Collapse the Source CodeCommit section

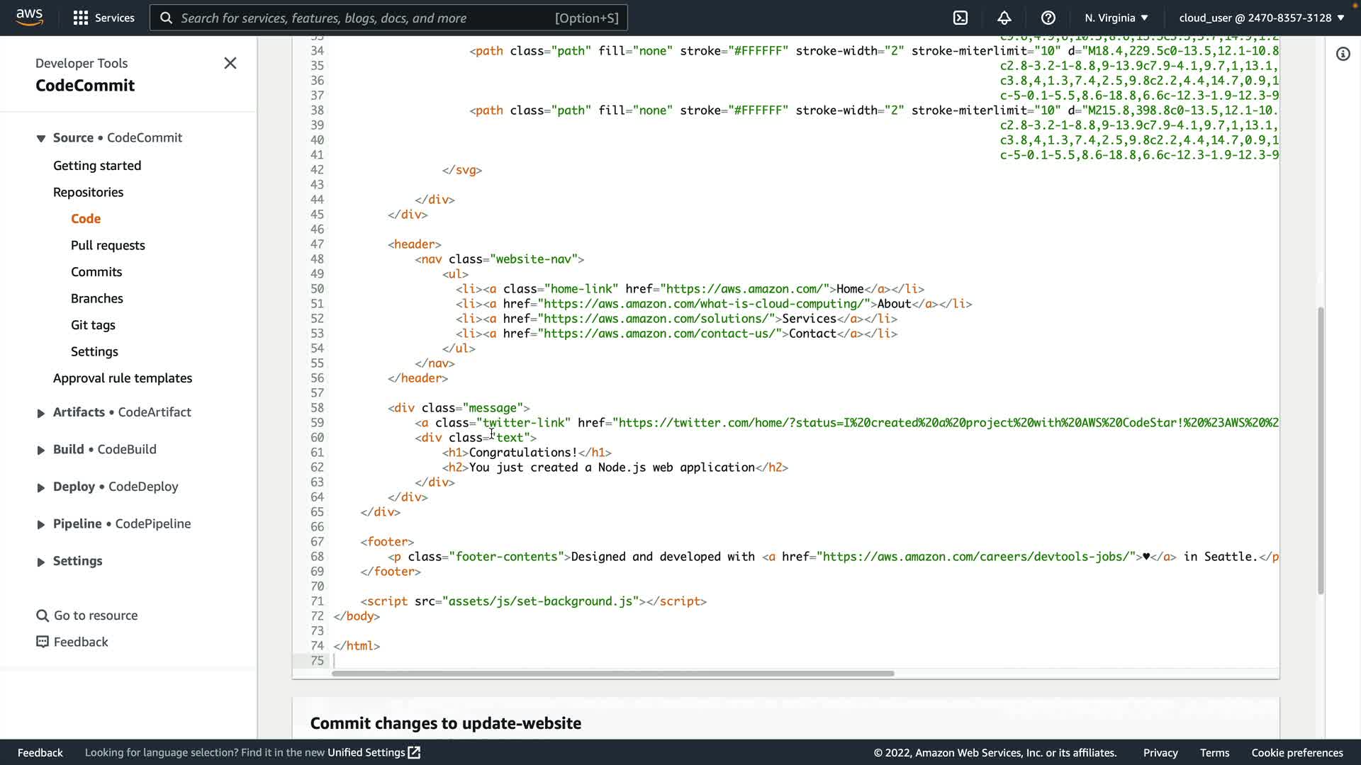coord(41,138)
